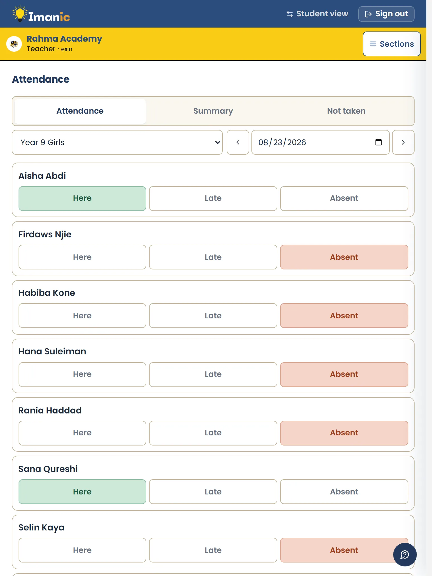Click the student name Hana Suleiman

(52, 351)
